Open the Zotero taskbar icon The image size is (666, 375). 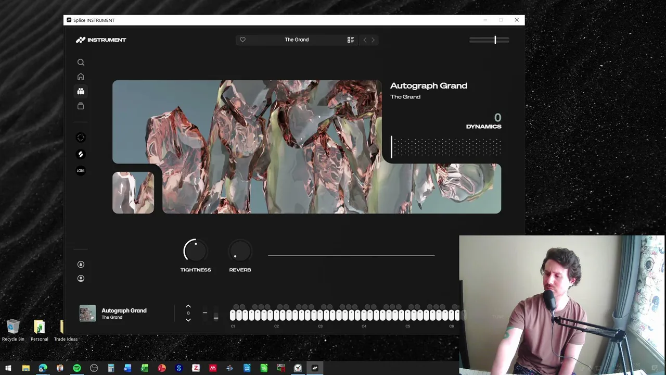[x=196, y=368]
